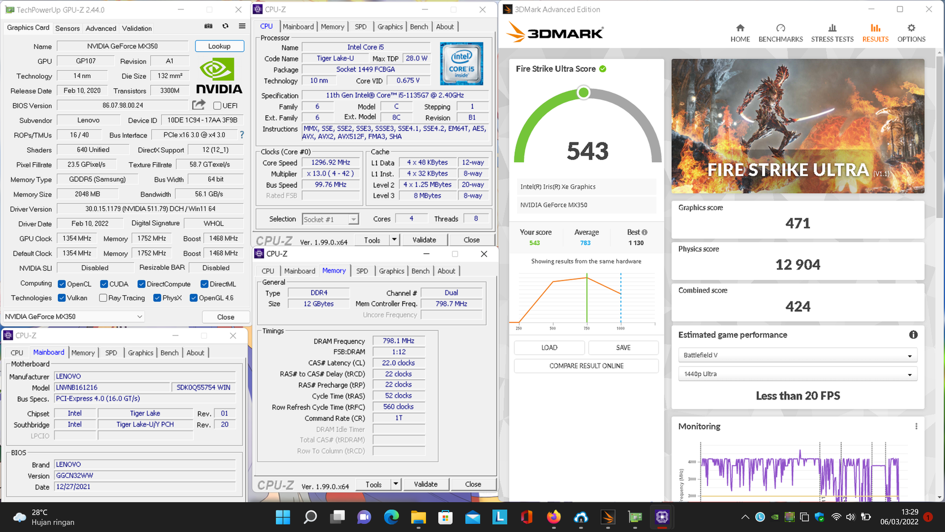
Task: Toggle the OpenGL 4.6 checkbox
Action: [x=194, y=298]
